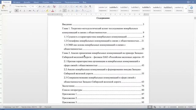Screen dimensions: 196x110
Task: Apply the Заголовок 1 style
Action: [114, 9]
